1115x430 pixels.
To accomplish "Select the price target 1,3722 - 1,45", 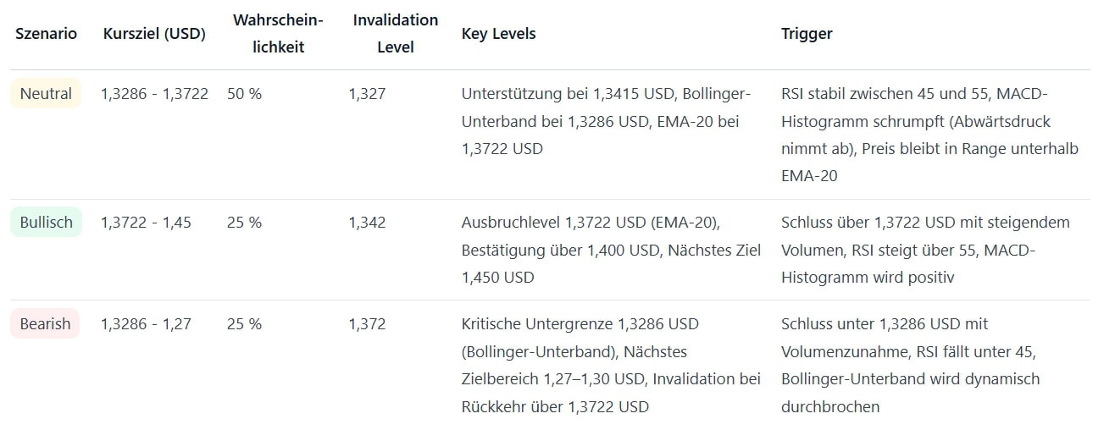I will coord(146,223).
